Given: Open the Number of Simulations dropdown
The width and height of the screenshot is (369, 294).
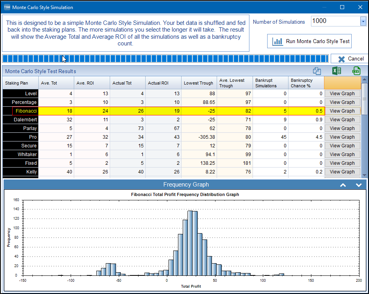Looking at the screenshot, I should pyautogui.click(x=363, y=21).
